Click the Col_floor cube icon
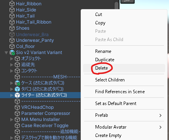This screenshot has height=140, width=169. click(12, 46)
